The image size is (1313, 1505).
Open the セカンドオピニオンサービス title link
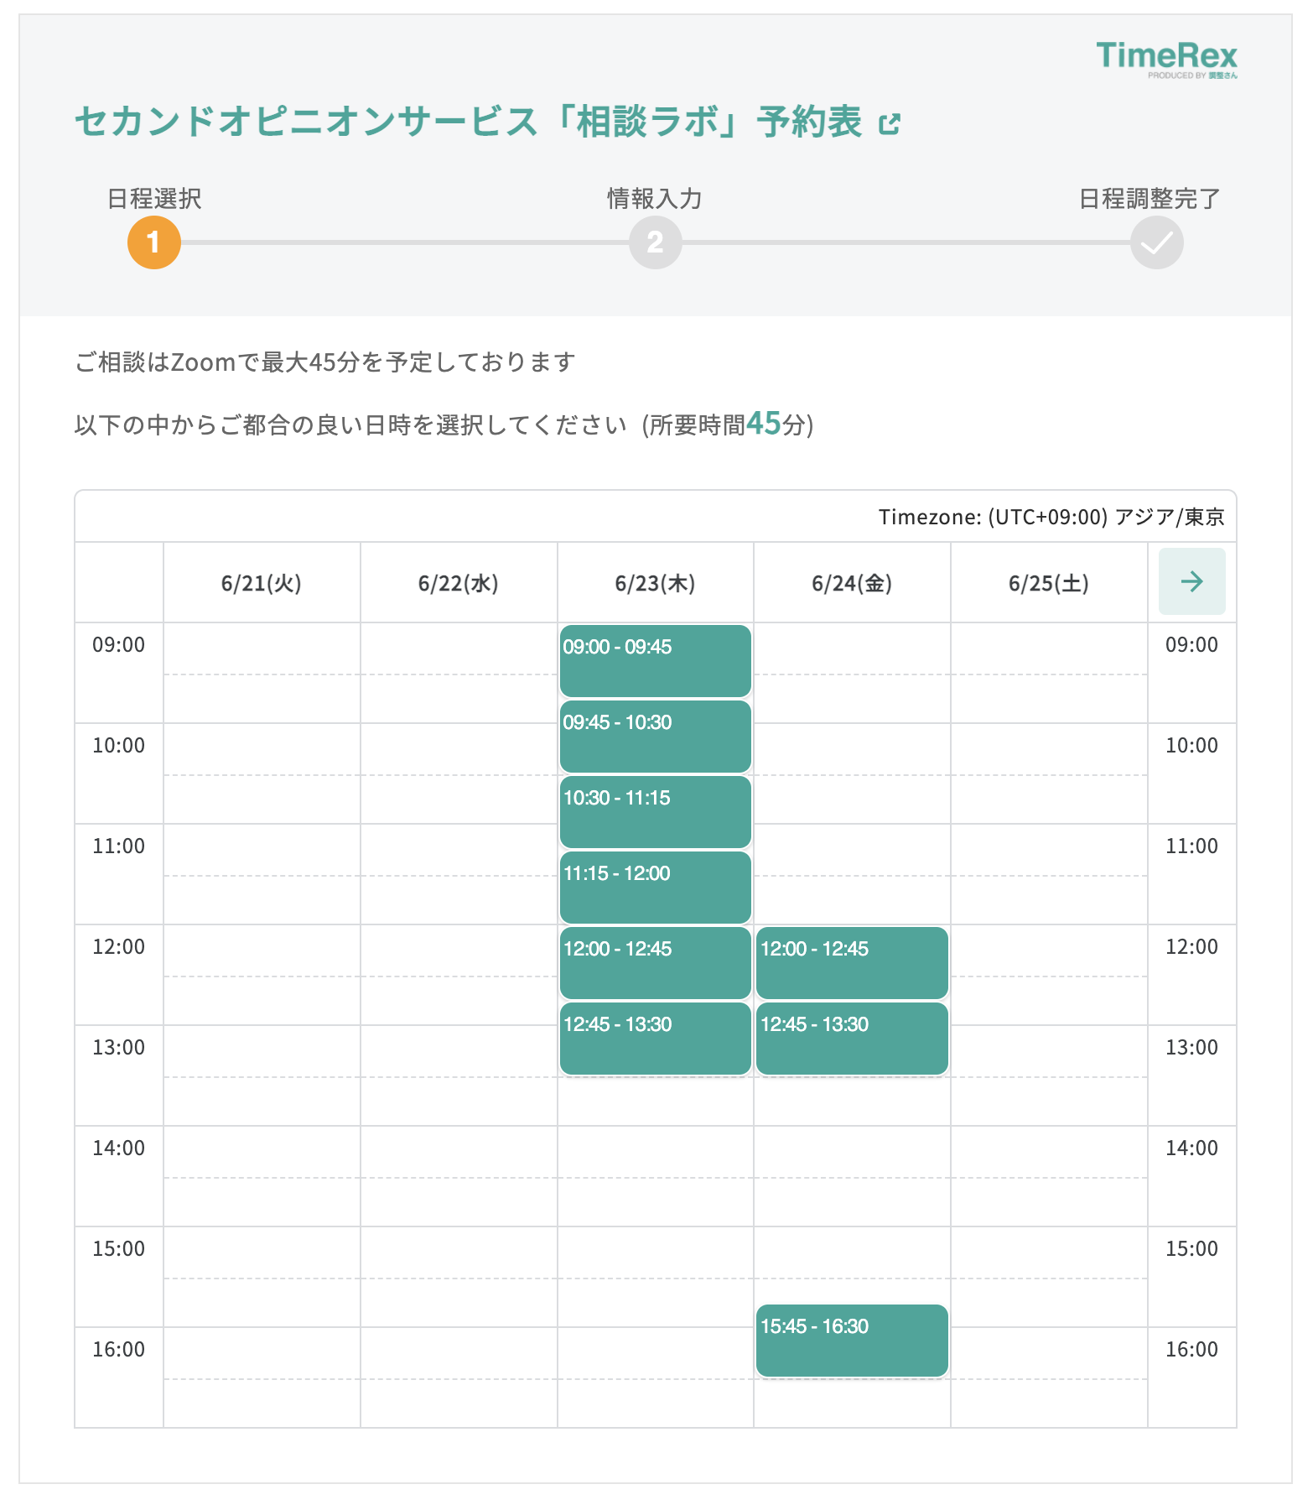pos(468,122)
